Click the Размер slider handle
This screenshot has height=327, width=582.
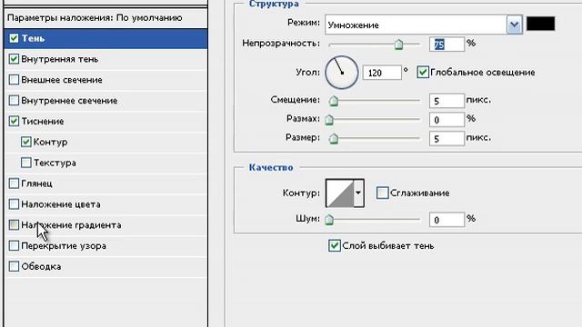click(x=334, y=138)
